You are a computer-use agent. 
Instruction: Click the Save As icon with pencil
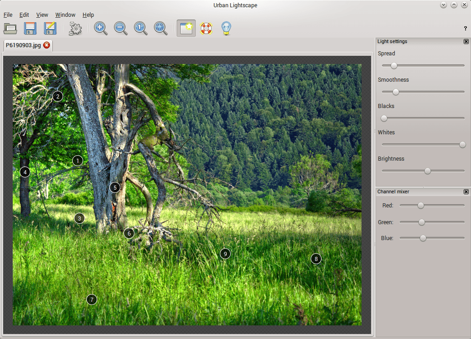[x=50, y=28]
